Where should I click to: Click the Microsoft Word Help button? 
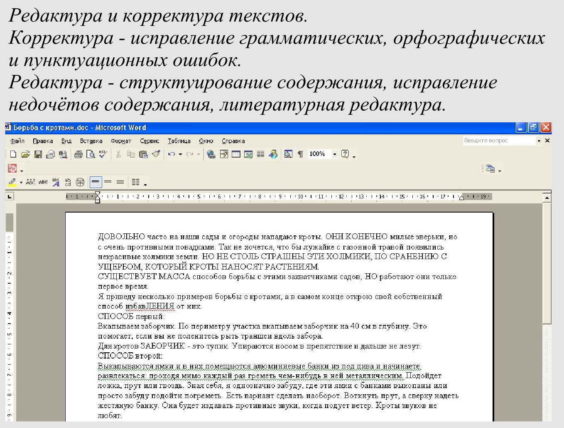346,154
